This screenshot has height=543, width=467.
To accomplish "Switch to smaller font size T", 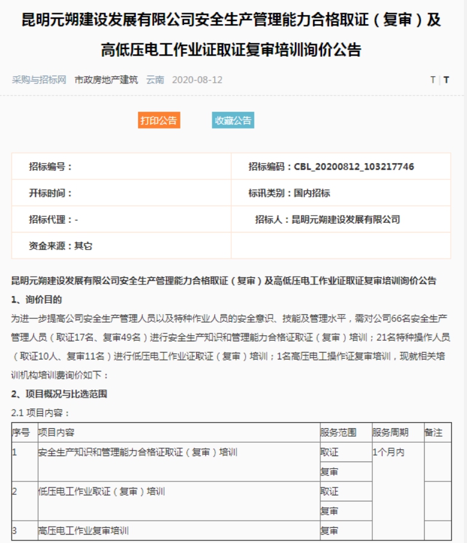I will [x=433, y=80].
